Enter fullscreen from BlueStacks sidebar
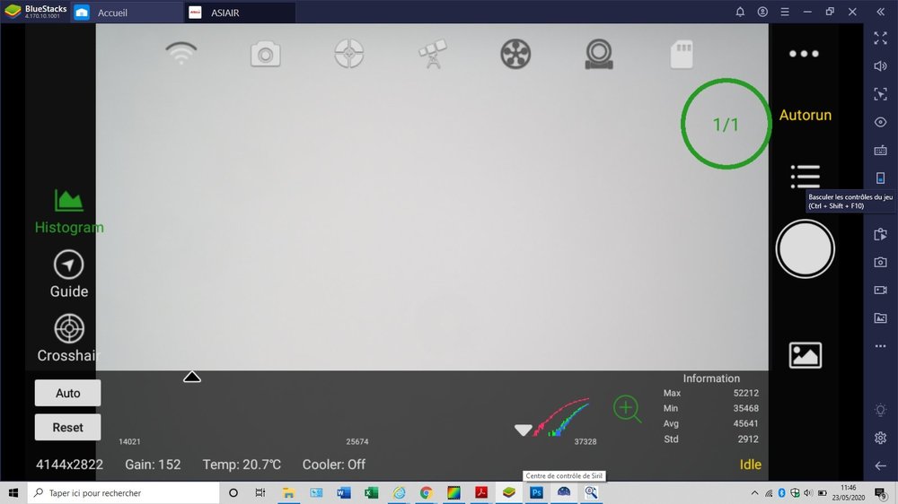The height and width of the screenshot is (504, 898). (x=880, y=39)
